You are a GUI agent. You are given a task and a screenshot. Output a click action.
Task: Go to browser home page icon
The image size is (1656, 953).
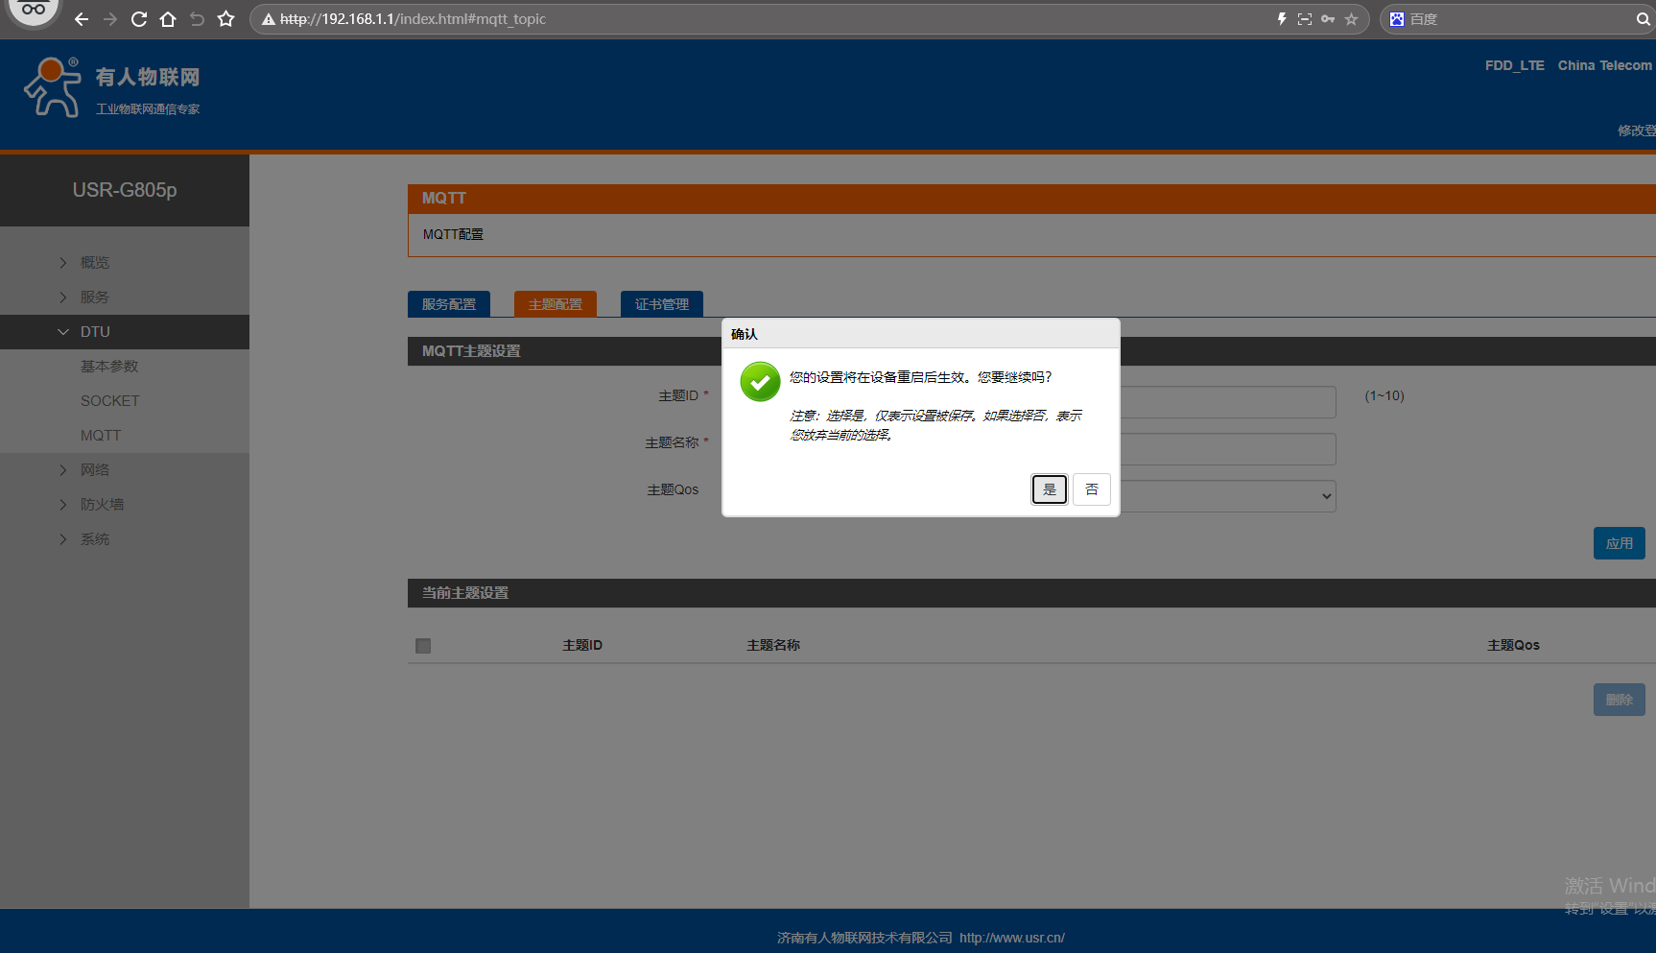pyautogui.click(x=168, y=19)
